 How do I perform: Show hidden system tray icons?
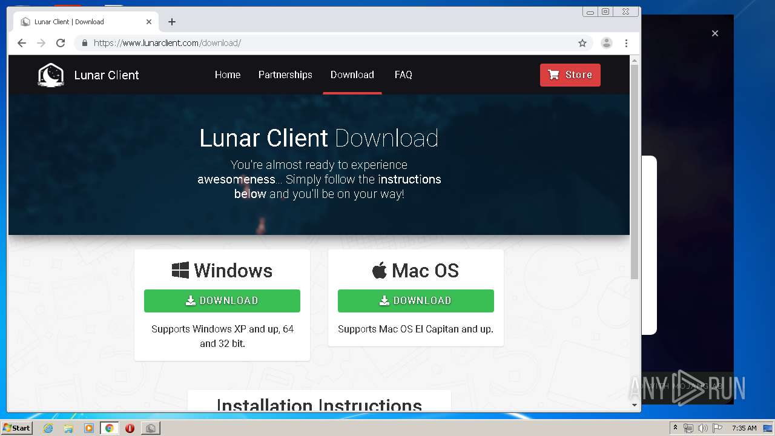coord(675,428)
